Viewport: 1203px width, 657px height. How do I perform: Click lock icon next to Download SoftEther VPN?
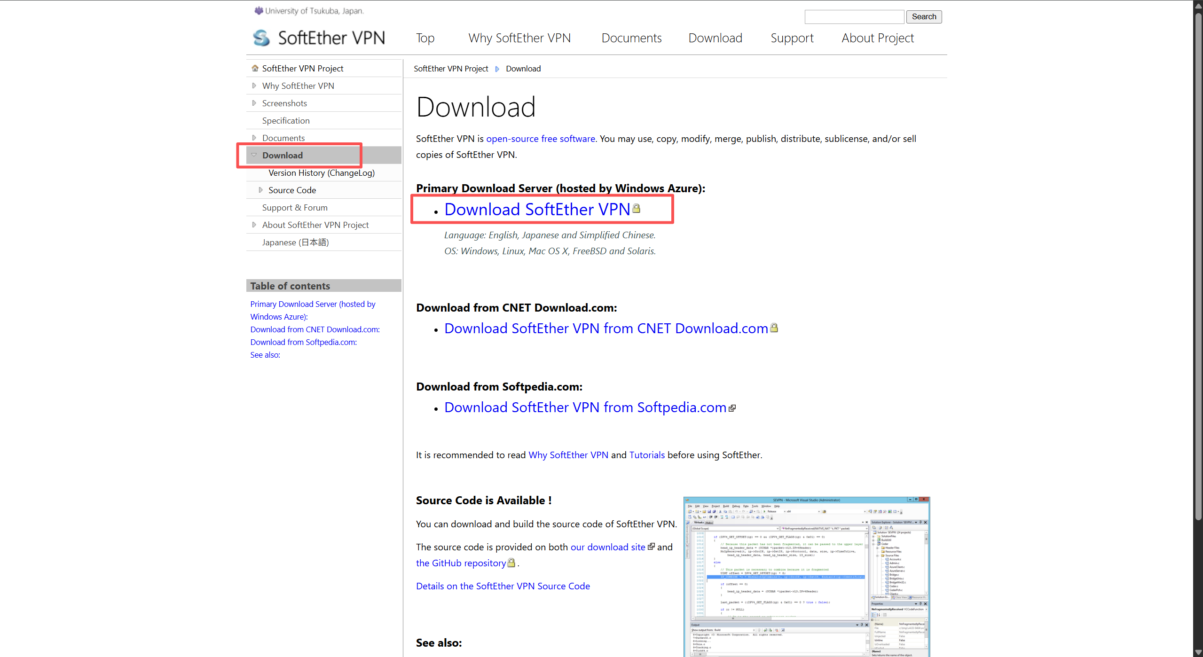[x=636, y=208]
